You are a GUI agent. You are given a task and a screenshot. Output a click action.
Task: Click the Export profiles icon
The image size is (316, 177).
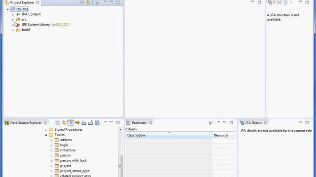(90, 122)
